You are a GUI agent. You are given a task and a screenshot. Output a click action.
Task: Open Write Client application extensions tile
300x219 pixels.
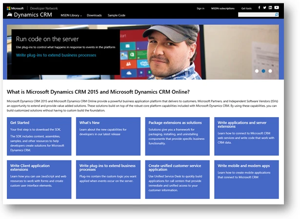(39, 179)
